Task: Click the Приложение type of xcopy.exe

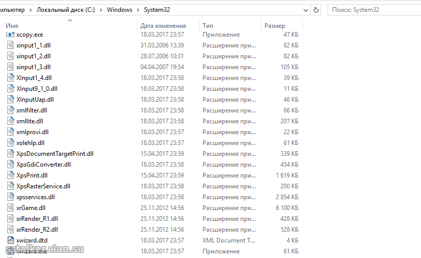Action: click(x=221, y=35)
